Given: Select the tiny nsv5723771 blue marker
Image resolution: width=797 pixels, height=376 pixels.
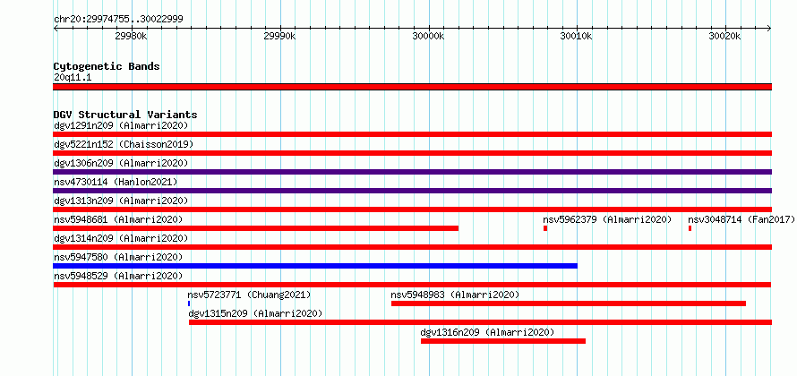Looking at the screenshot, I should point(189,303).
